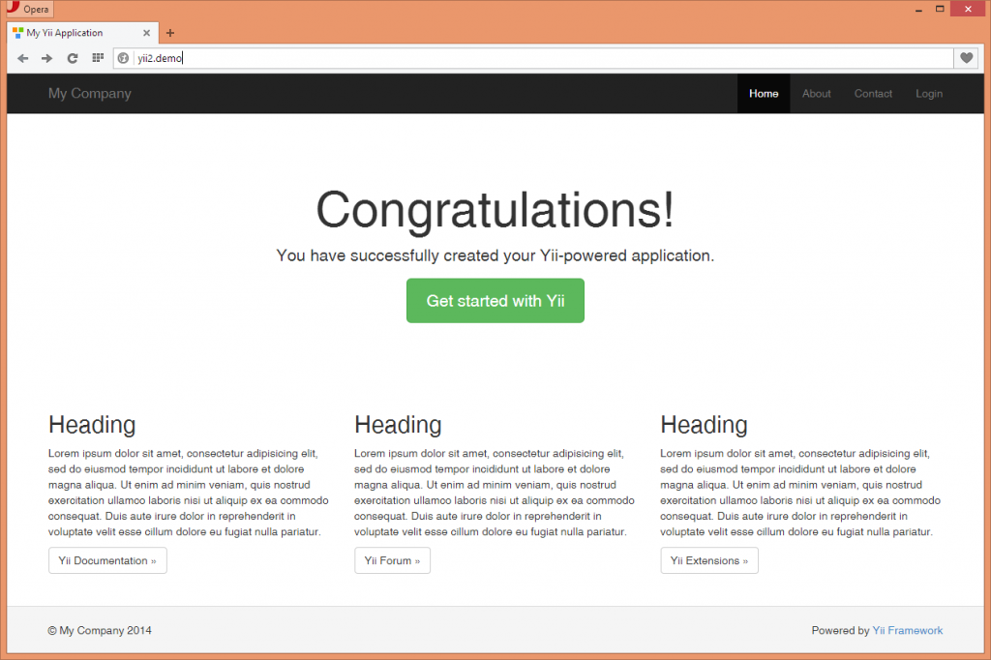The width and height of the screenshot is (991, 660).
Task: Click the My Company brand link
Action: point(90,94)
